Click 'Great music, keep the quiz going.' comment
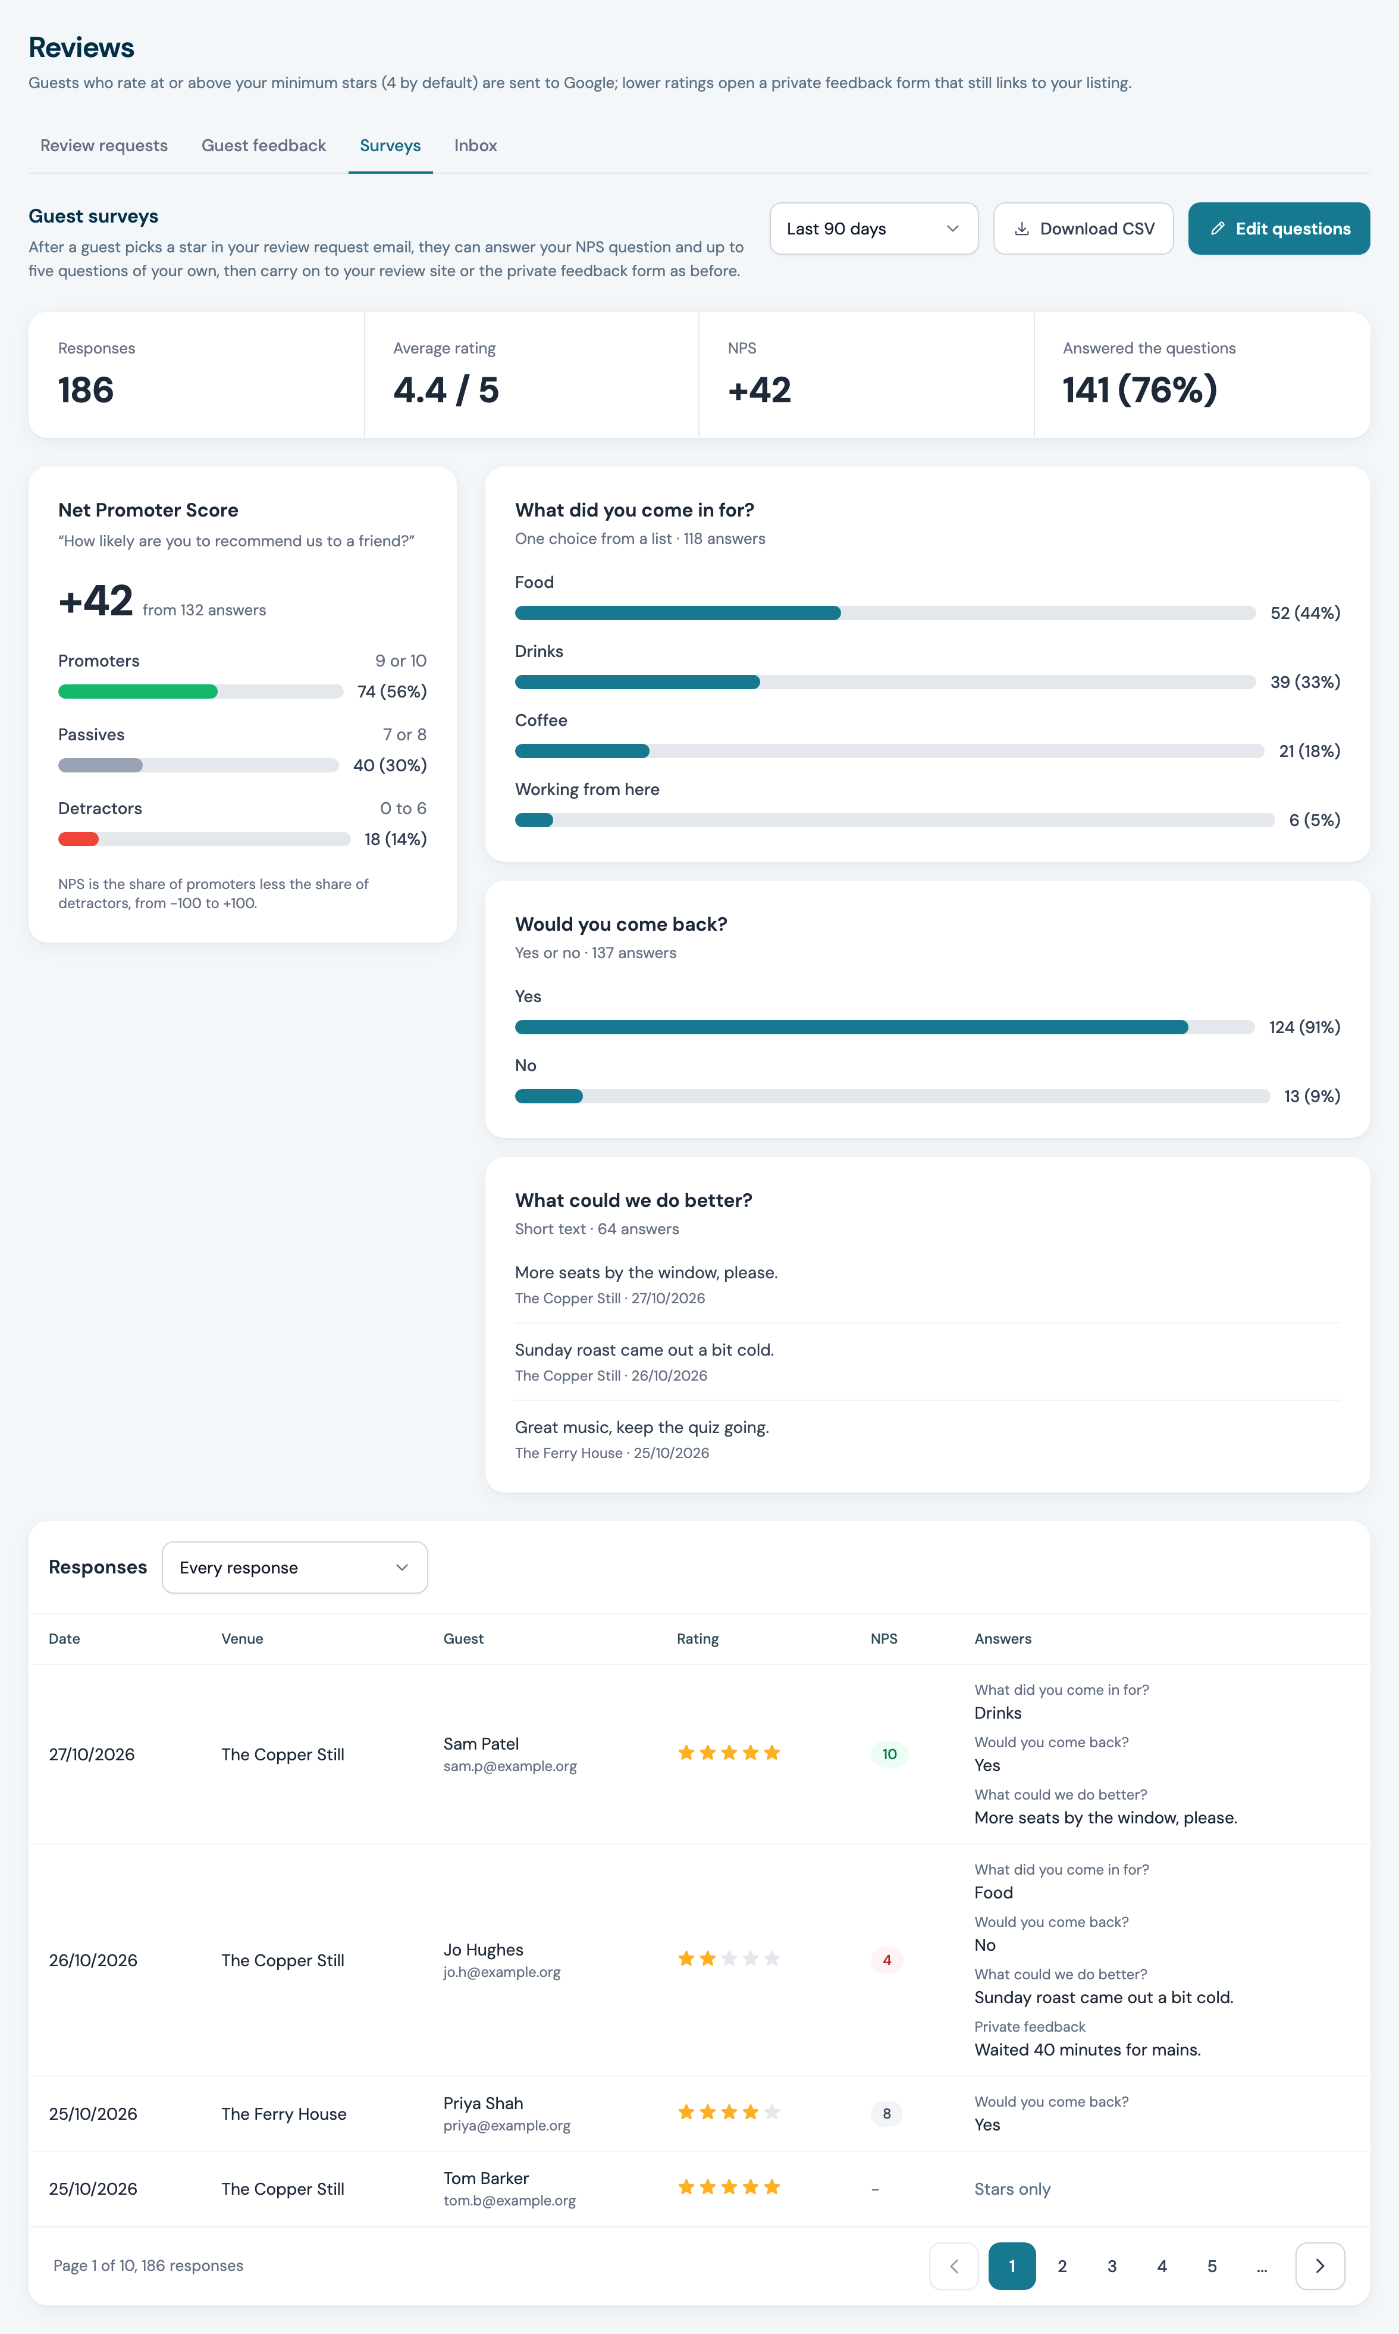 click(642, 1427)
